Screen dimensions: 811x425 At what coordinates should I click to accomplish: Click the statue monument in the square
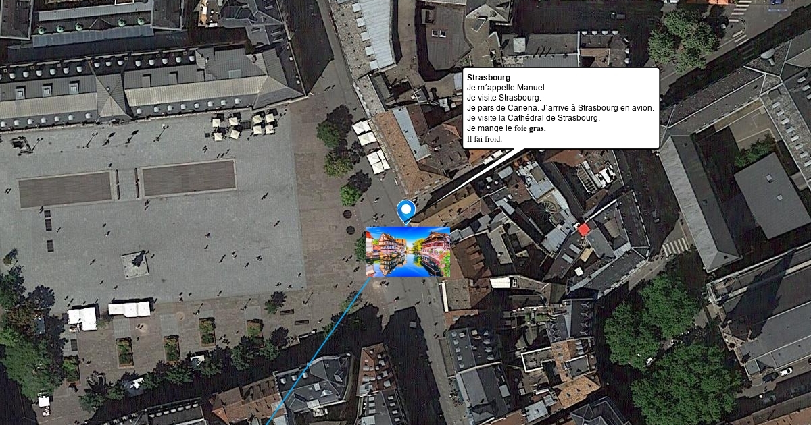click(135, 264)
